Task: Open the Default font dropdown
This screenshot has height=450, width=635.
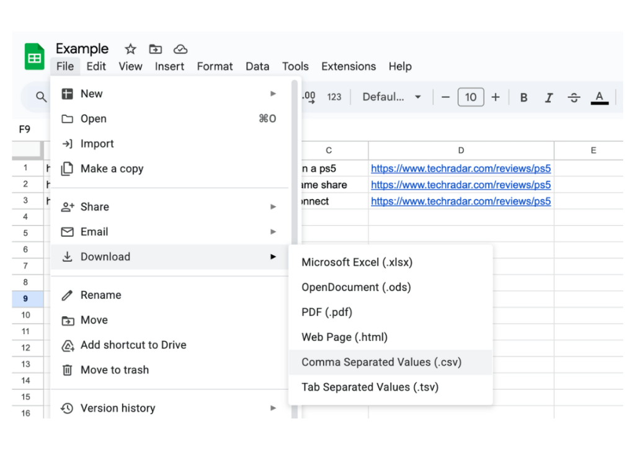Action: [391, 97]
